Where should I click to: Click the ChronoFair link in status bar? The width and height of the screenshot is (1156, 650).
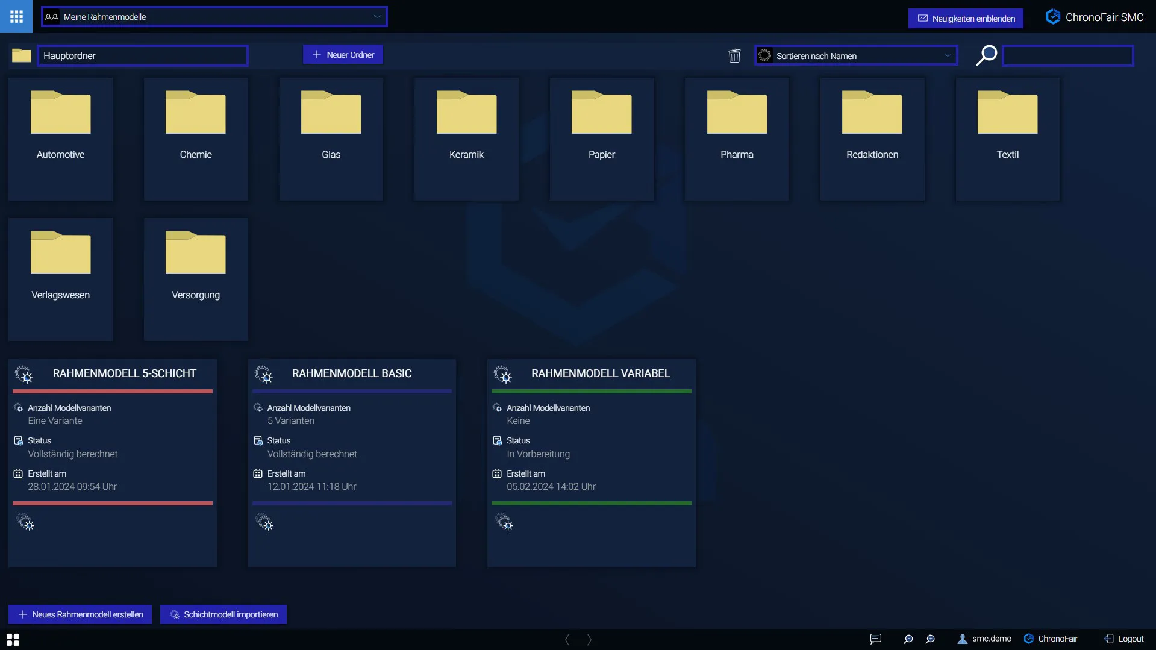[1051, 639]
